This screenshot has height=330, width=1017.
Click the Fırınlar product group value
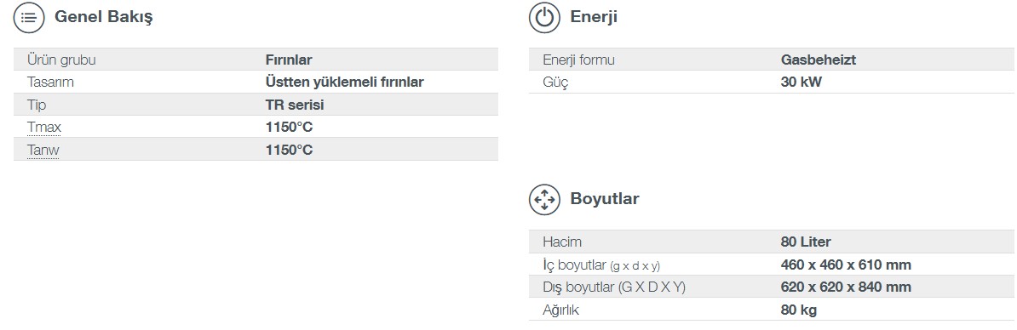coord(289,60)
